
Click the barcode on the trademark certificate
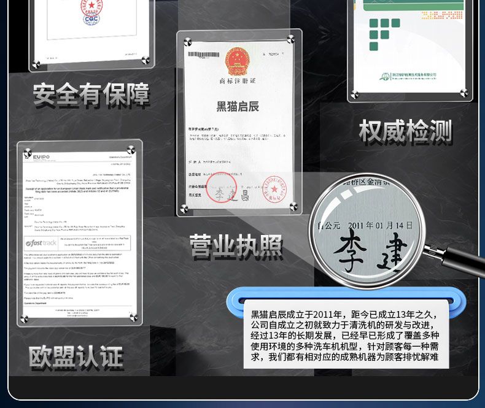[203, 55]
